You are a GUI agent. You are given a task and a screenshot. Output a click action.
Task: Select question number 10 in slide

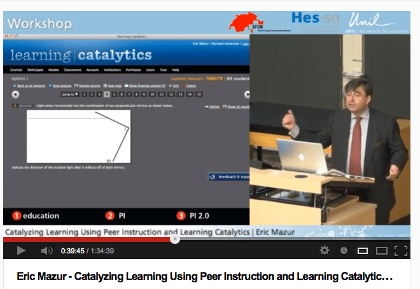(x=152, y=94)
